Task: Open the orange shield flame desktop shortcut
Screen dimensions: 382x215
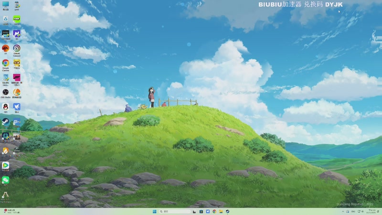Action: (5, 152)
